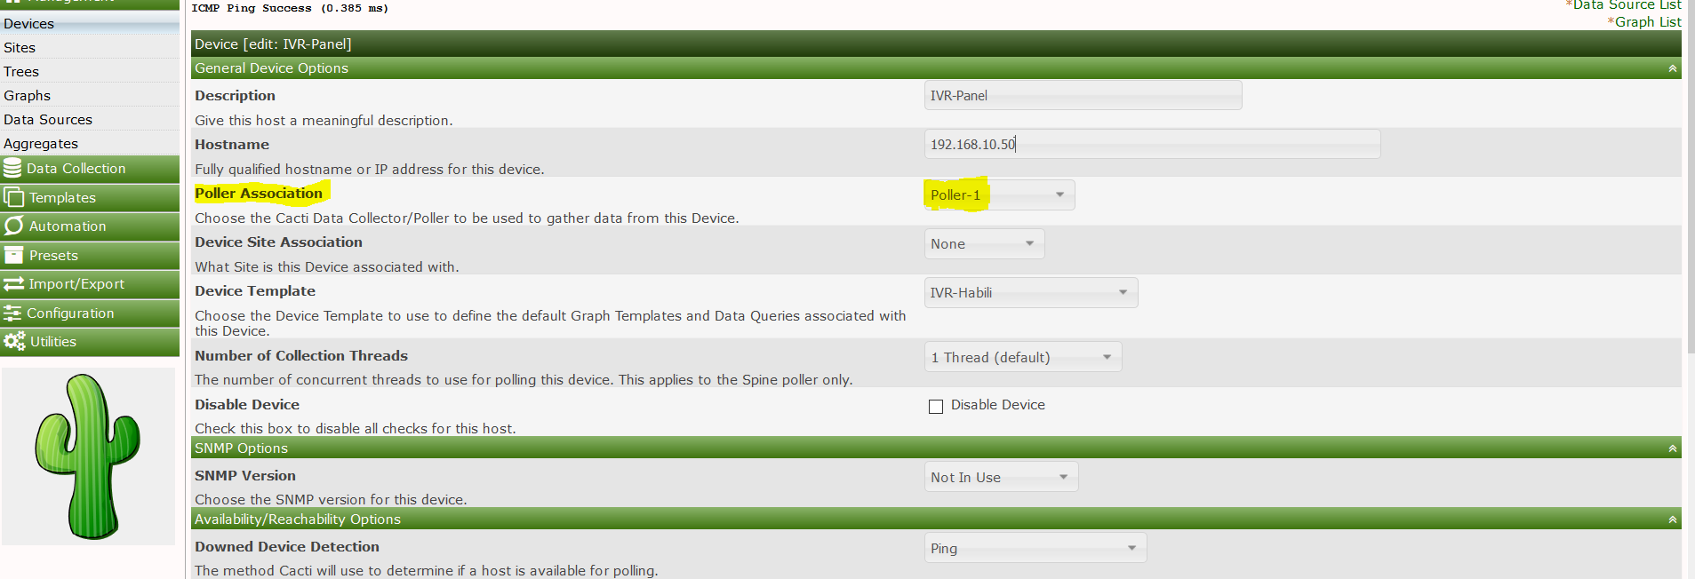
Task: Follow the Graph List link
Action: pos(1647,22)
